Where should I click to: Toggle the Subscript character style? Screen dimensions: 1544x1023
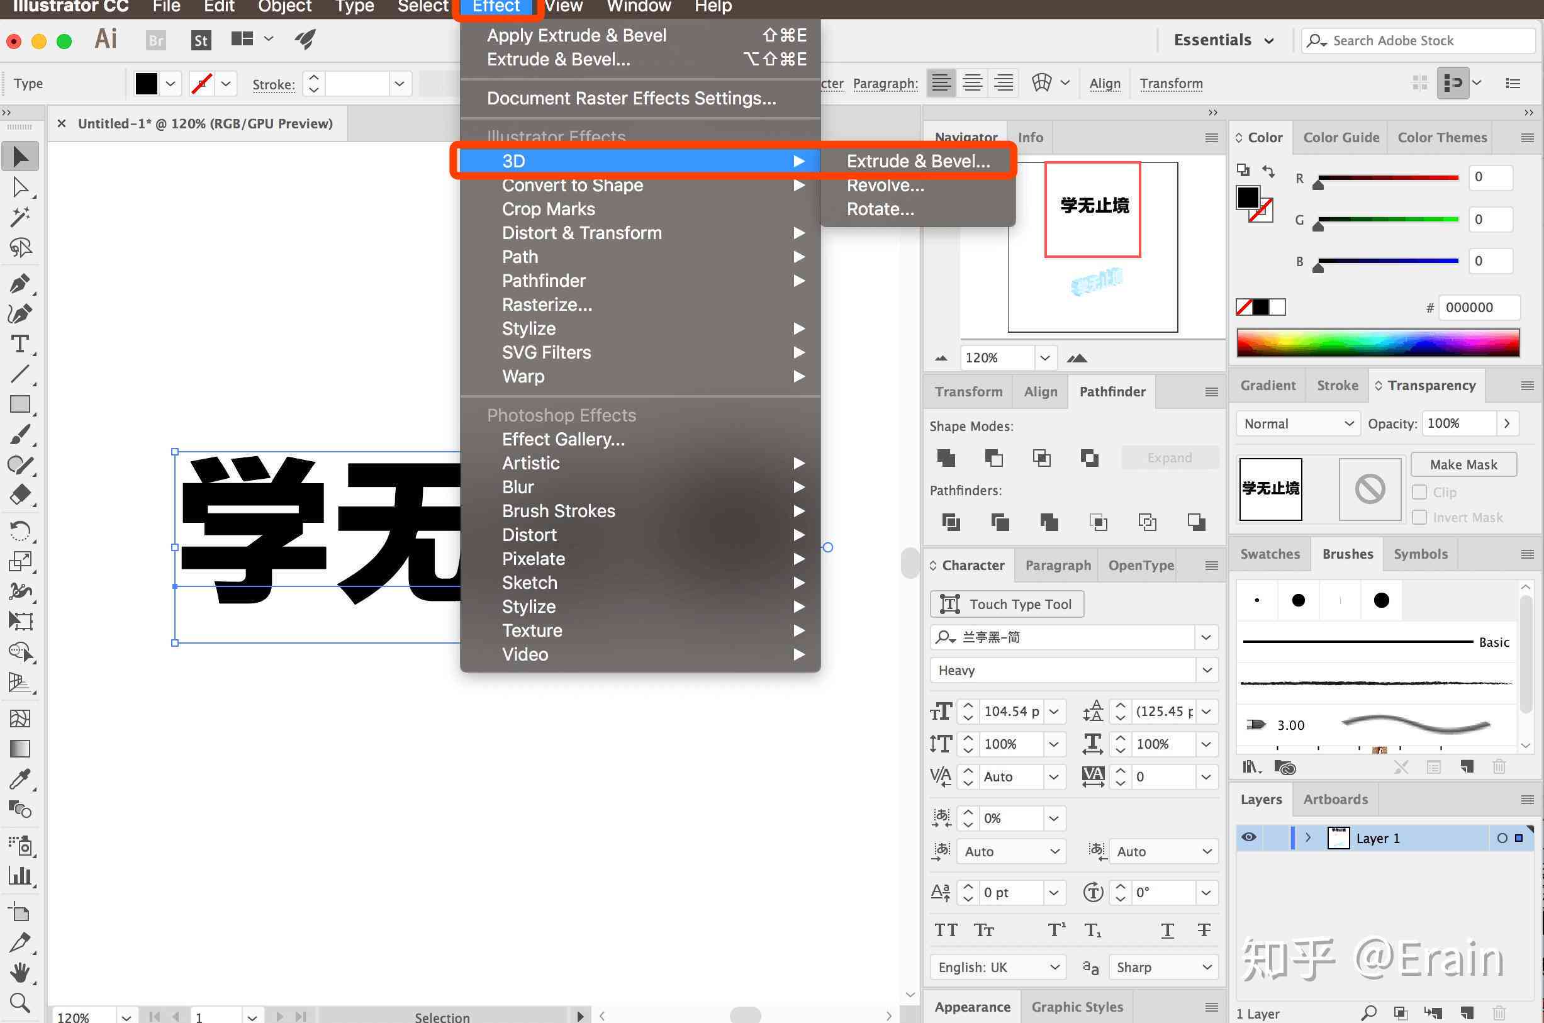[1093, 931]
